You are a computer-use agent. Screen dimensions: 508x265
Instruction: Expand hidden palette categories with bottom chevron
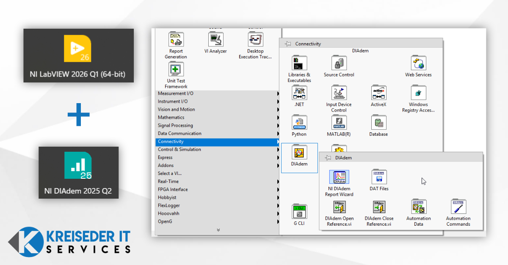click(x=218, y=230)
